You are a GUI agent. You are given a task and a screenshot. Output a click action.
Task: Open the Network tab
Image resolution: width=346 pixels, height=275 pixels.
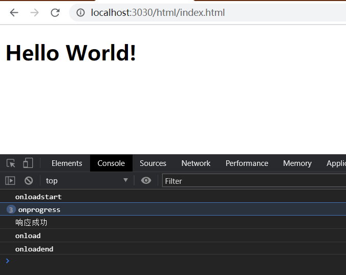(196, 163)
